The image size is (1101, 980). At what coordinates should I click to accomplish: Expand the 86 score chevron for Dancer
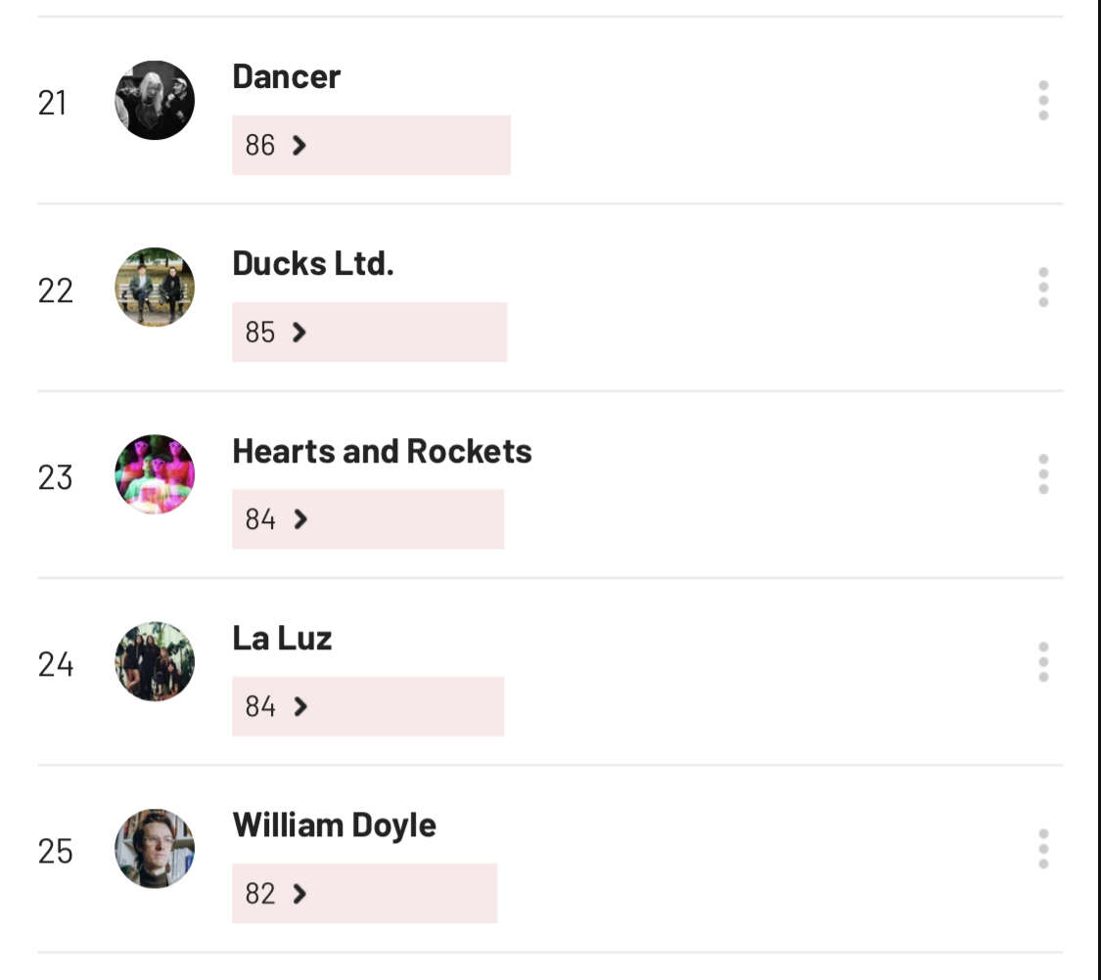tap(299, 146)
